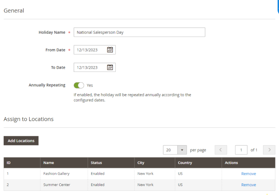Click the From Date input field
The height and width of the screenshot is (195, 279).
click(90, 50)
